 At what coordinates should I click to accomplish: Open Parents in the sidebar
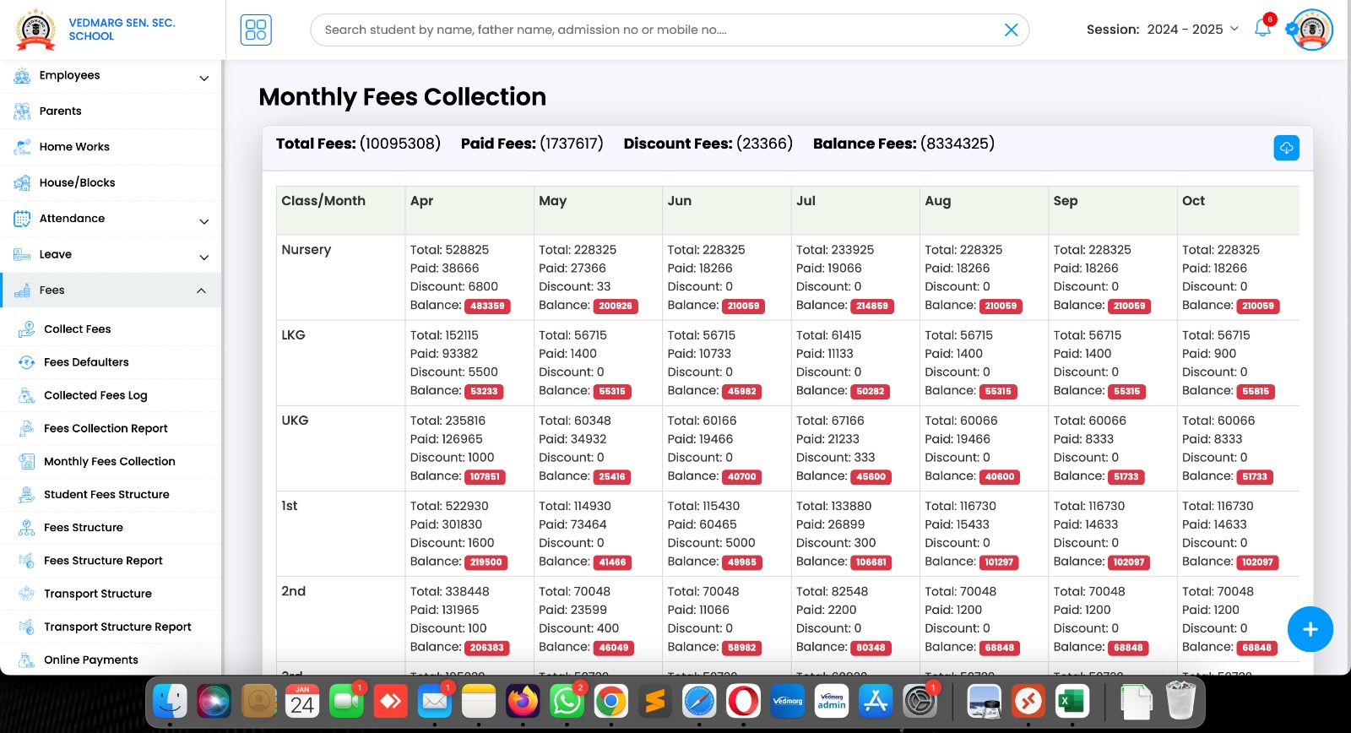(x=111, y=111)
